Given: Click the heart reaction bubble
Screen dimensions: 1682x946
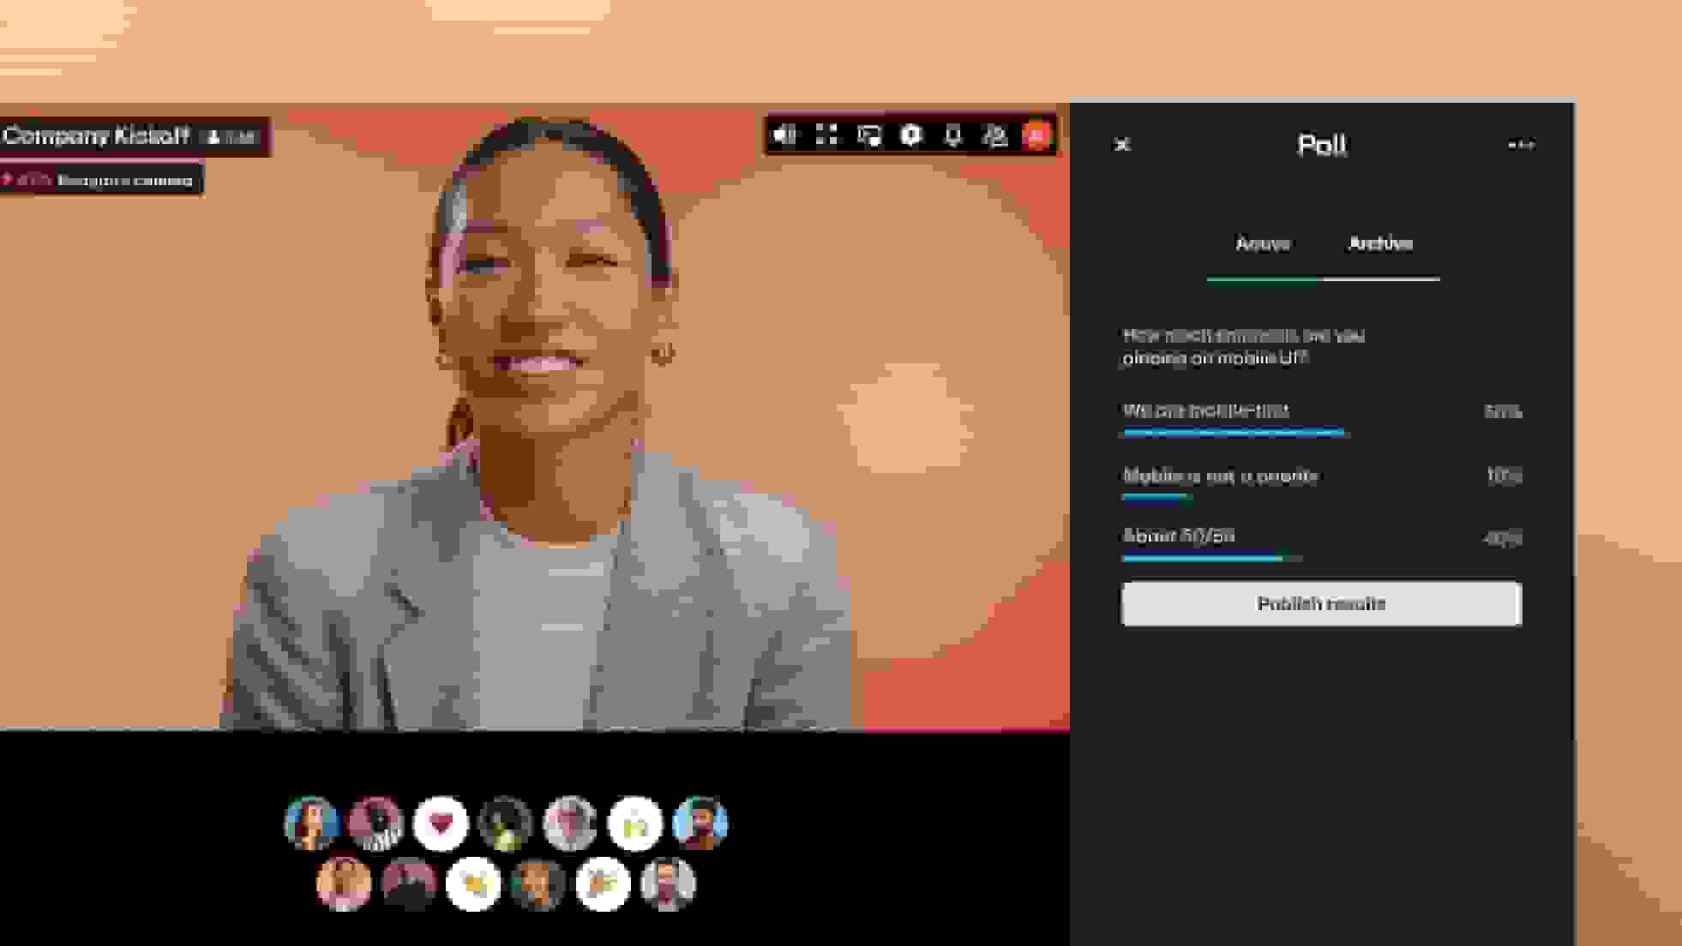Looking at the screenshot, I should pos(441,823).
